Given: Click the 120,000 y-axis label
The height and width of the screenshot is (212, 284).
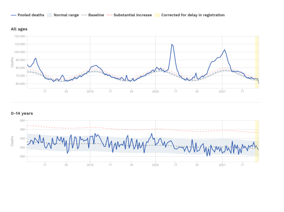Looking at the screenshot, I should (x=20, y=36).
